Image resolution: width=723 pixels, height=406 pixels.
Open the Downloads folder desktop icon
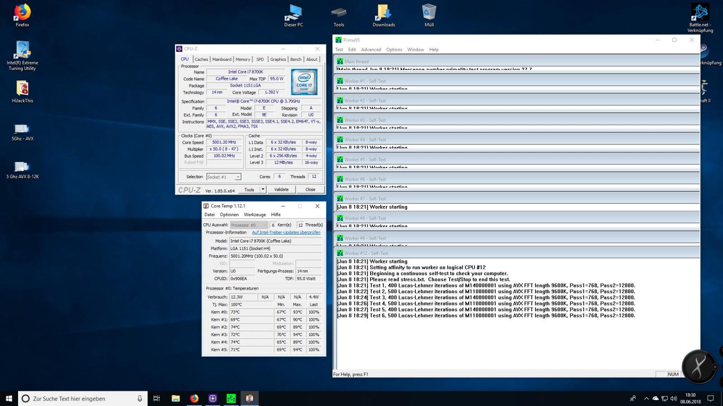coord(384,15)
